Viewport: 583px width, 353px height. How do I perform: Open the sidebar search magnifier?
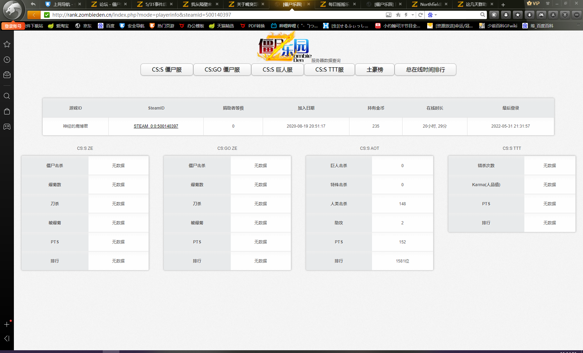click(x=7, y=96)
